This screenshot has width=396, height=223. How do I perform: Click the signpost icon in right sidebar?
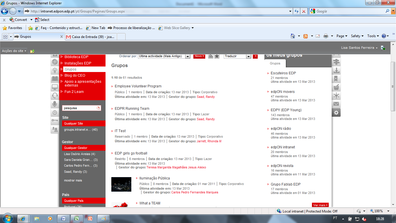(336, 62)
